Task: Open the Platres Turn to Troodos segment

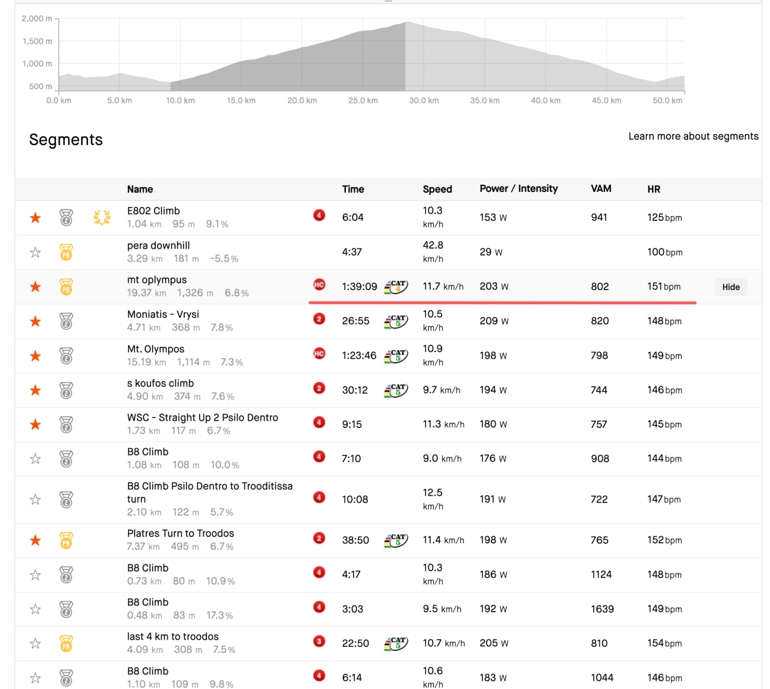Action: click(x=180, y=534)
